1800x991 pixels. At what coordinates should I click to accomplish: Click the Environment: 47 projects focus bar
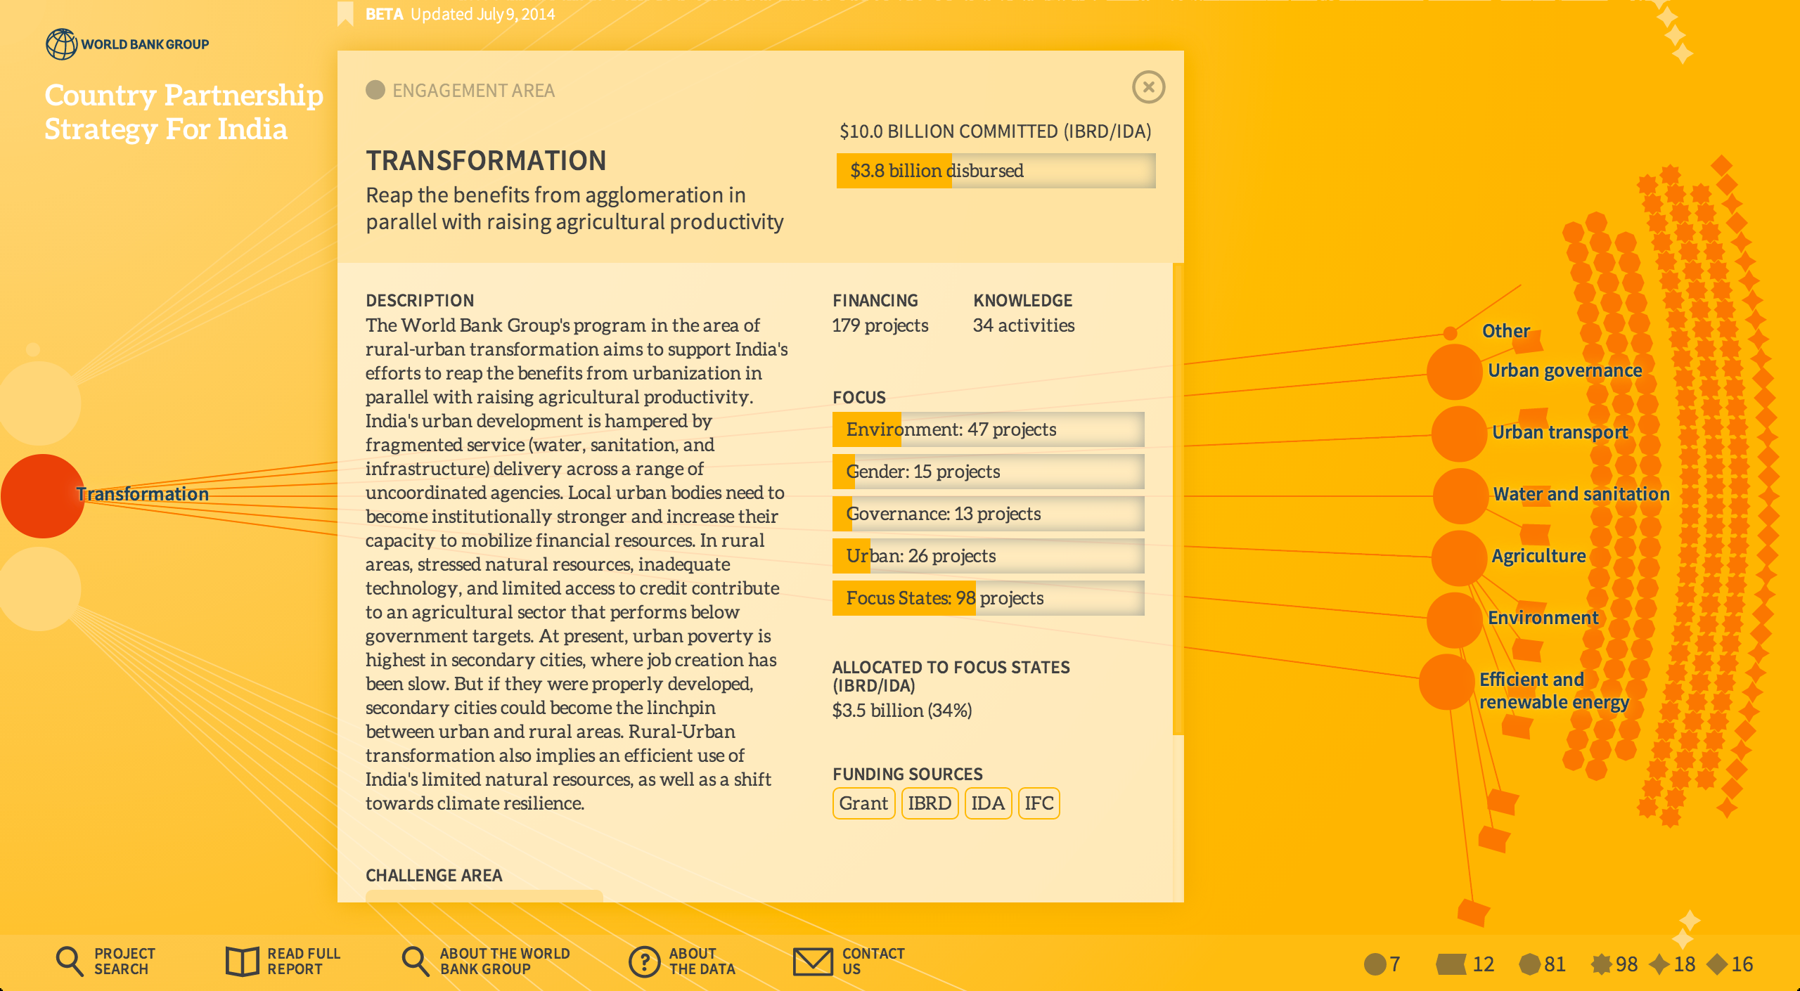tap(988, 429)
